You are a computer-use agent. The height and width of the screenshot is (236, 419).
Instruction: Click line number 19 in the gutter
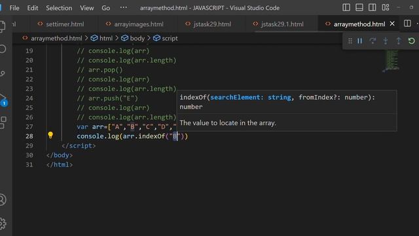tap(29, 51)
